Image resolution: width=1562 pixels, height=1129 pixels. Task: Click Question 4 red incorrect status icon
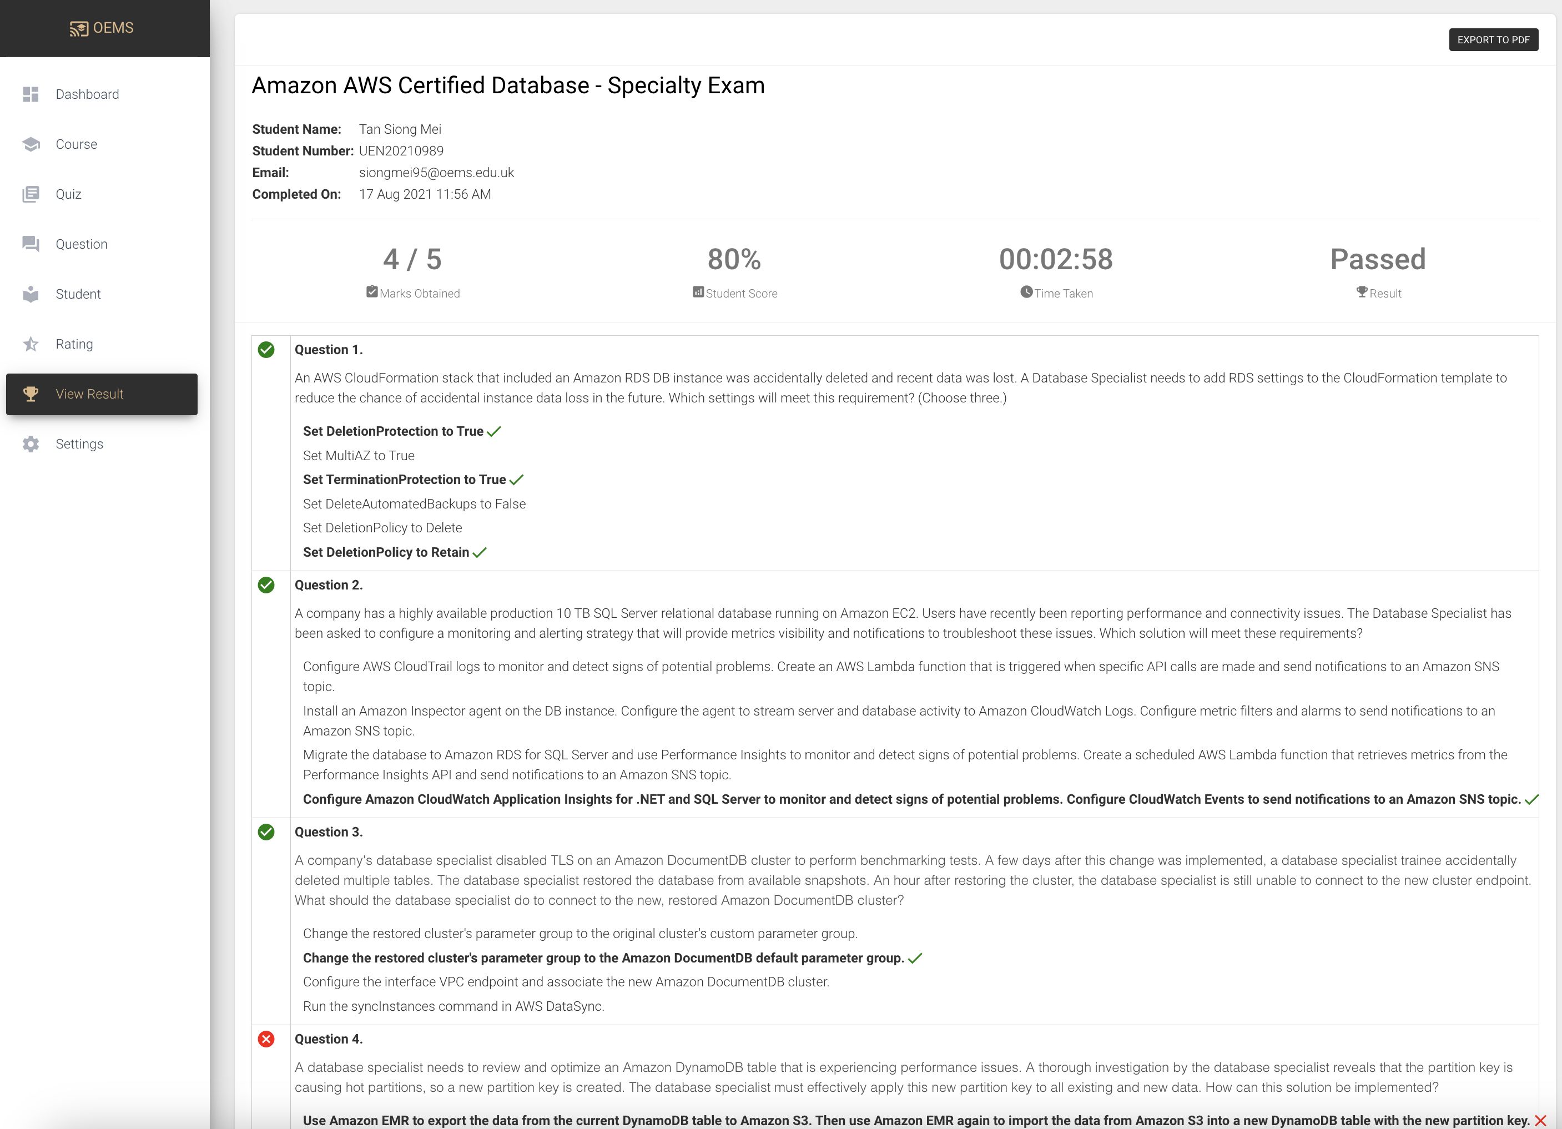click(x=266, y=1039)
